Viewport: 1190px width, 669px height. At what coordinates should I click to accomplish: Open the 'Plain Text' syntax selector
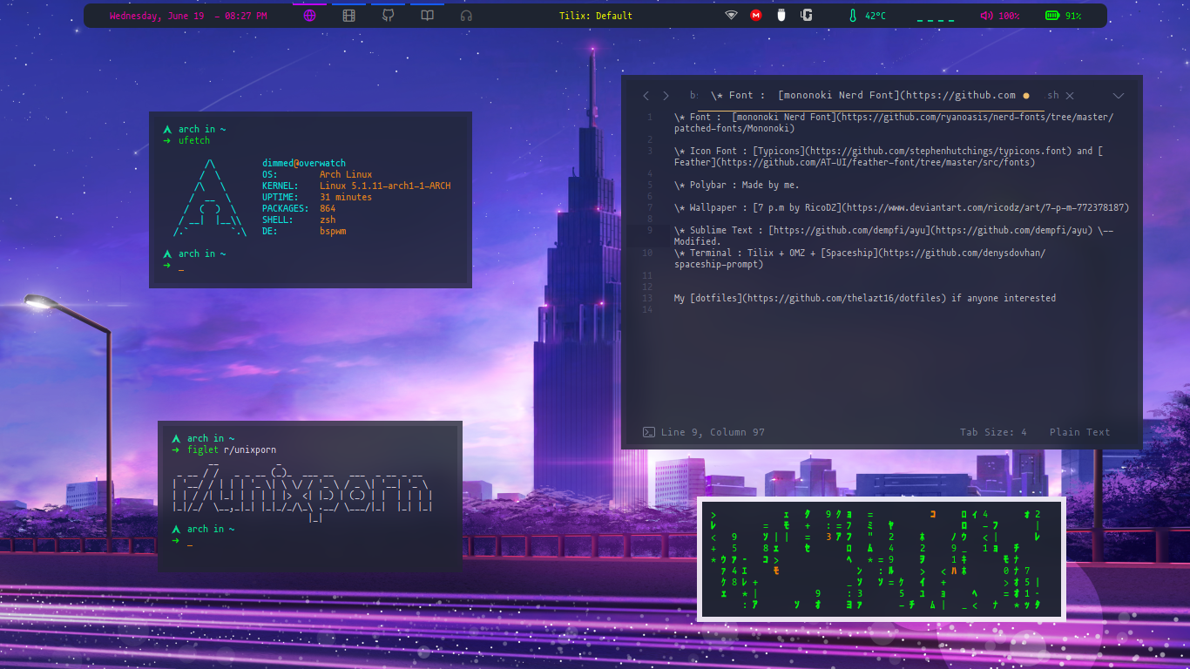tap(1080, 432)
